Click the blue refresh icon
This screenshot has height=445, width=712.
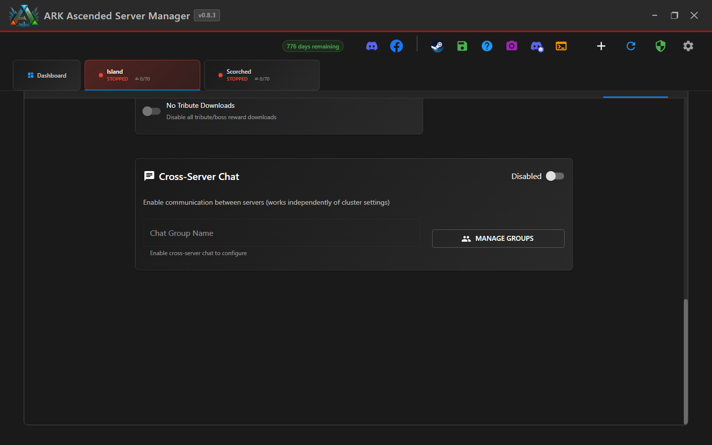[631, 46]
